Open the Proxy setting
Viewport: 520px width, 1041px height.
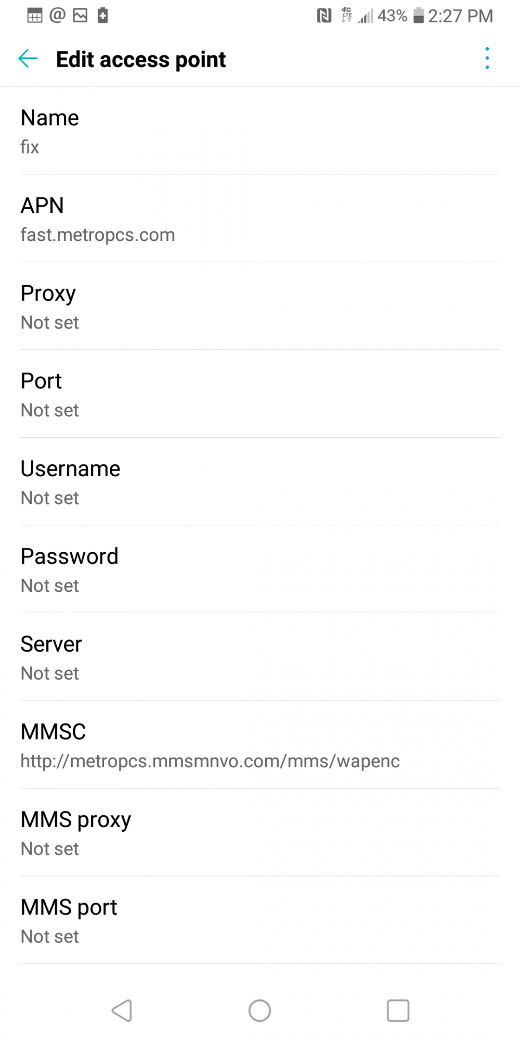(x=260, y=307)
